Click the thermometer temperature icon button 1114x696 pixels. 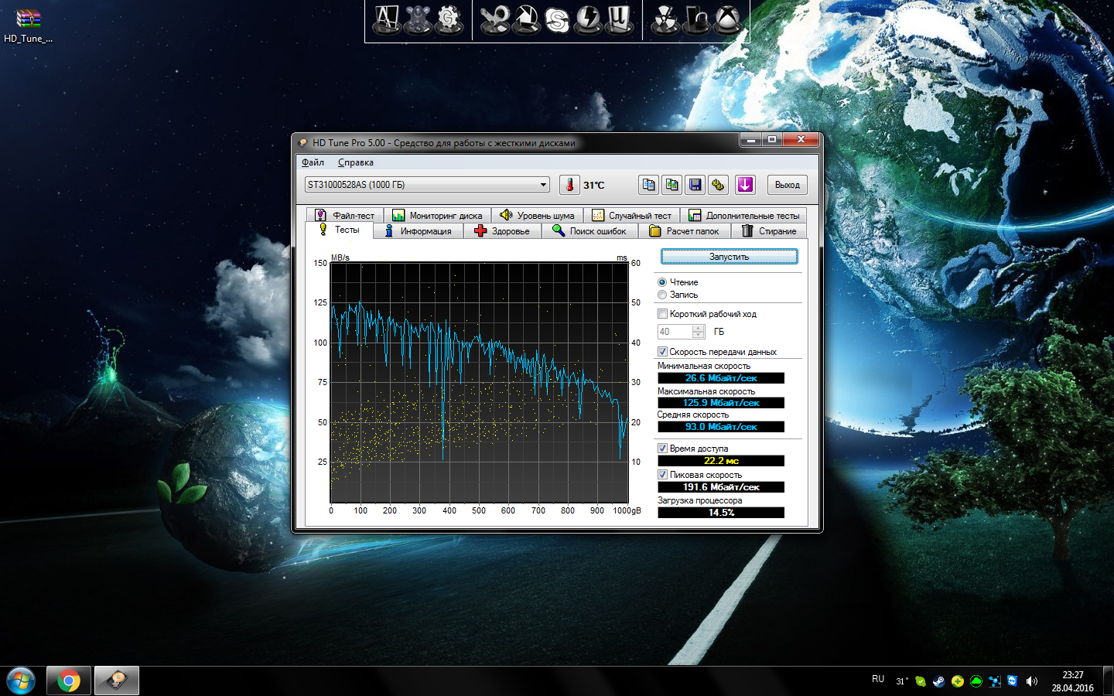tap(569, 185)
